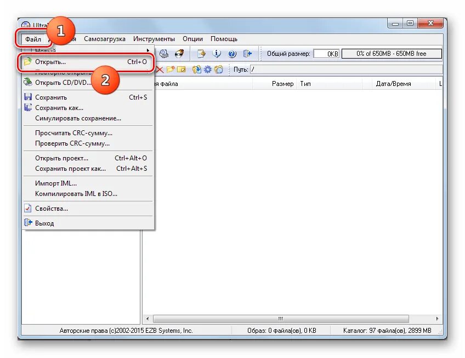Screen dimensions: 465x358
Task: Open the Опции menu
Action: [193, 39]
